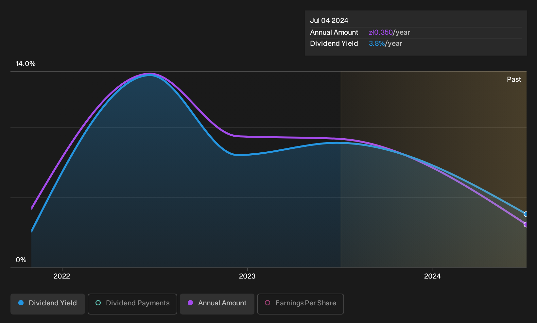Click the Past region label

pyautogui.click(x=514, y=79)
